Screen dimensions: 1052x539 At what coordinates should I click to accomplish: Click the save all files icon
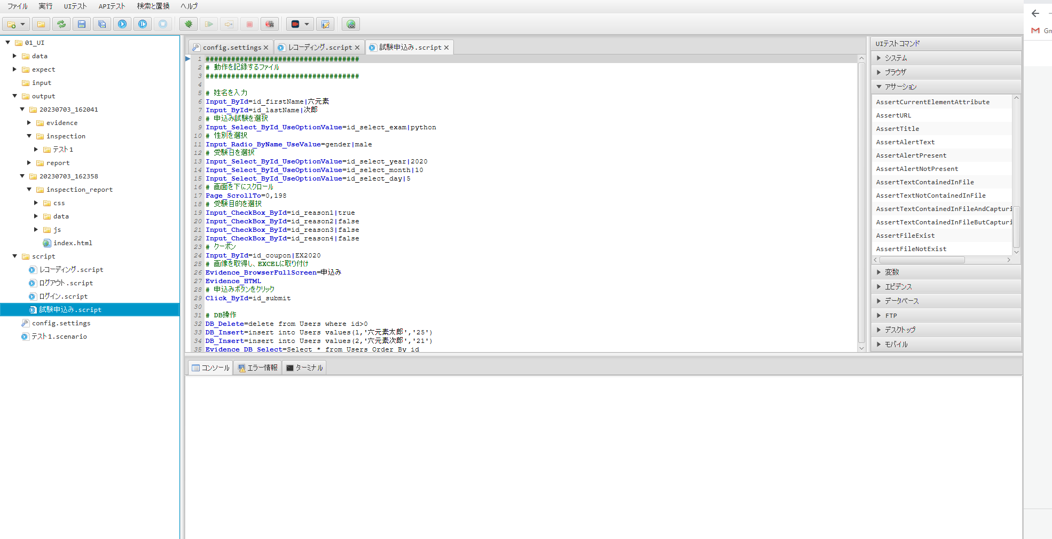(102, 24)
